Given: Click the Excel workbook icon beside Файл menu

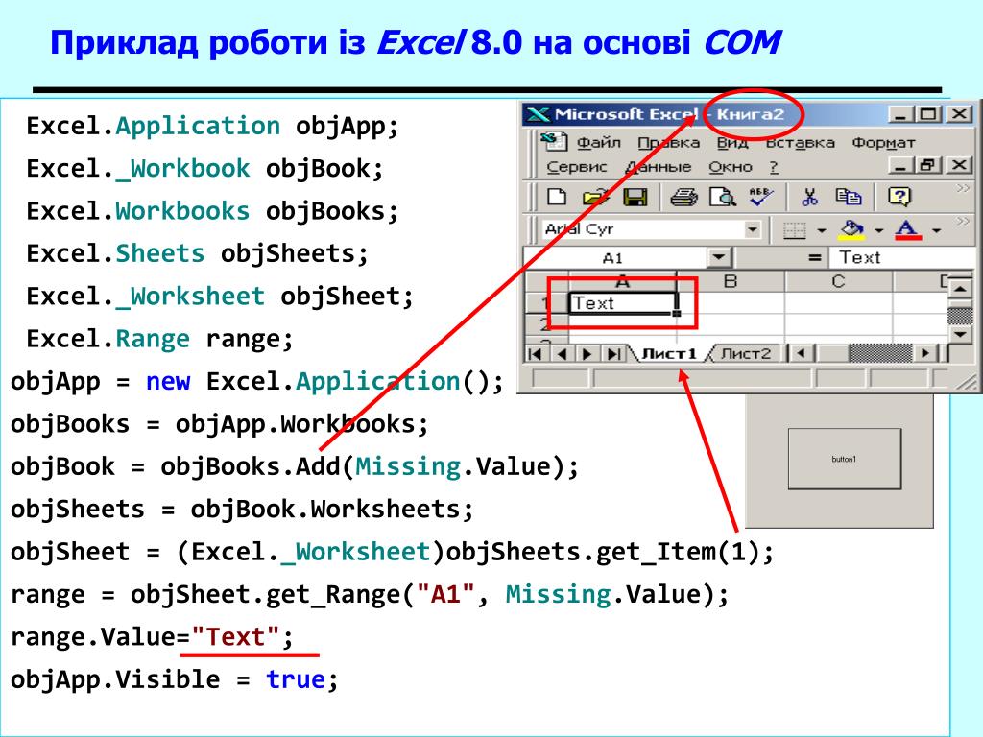Looking at the screenshot, I should (554, 142).
